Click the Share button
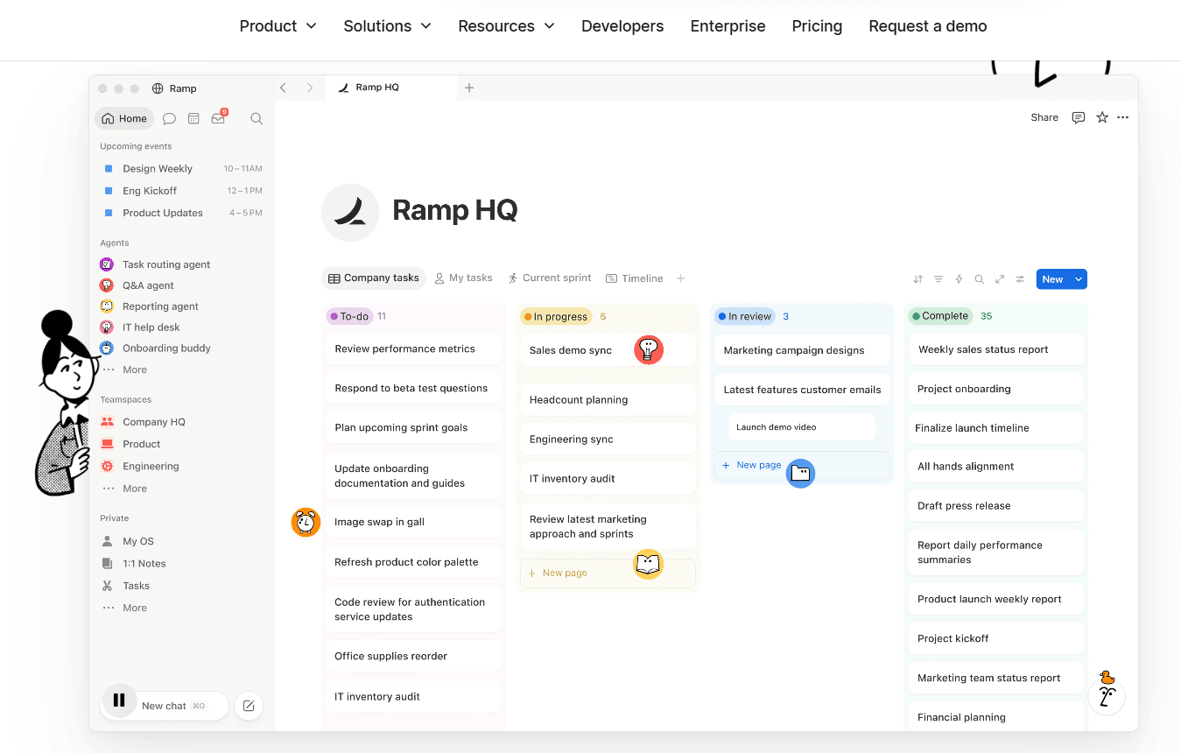This screenshot has height=753, width=1181. [x=1044, y=117]
